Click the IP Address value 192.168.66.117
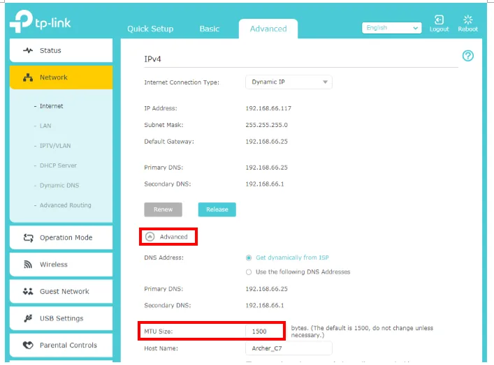This screenshot has width=494, height=365. [x=268, y=108]
